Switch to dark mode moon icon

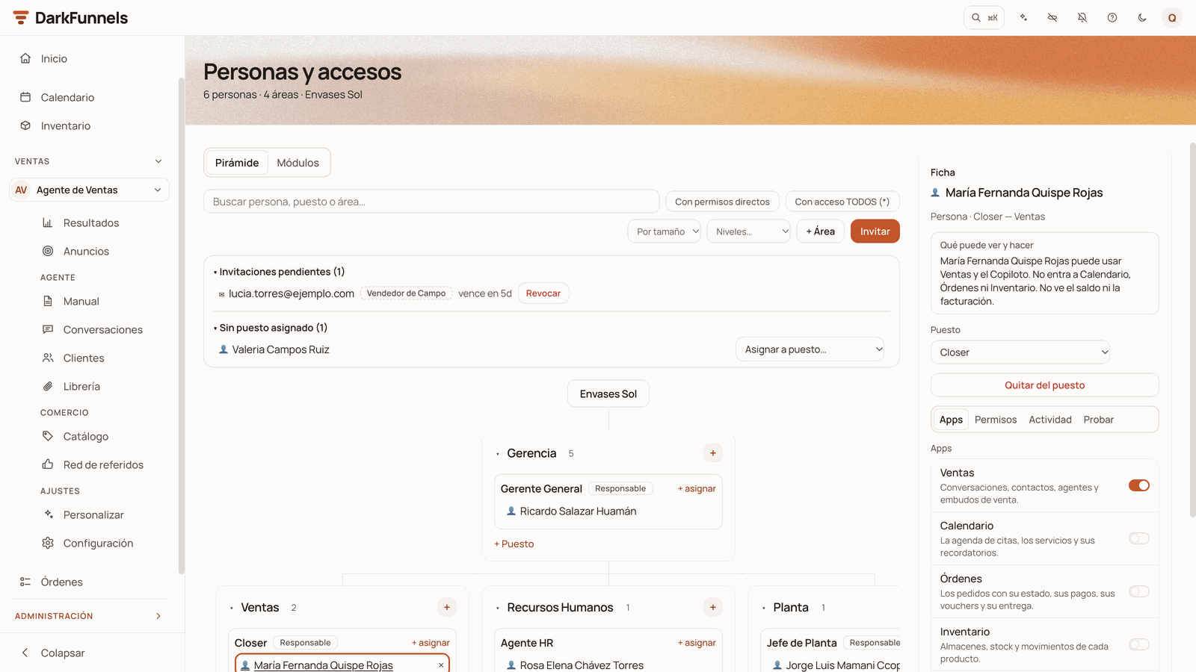[x=1142, y=18]
